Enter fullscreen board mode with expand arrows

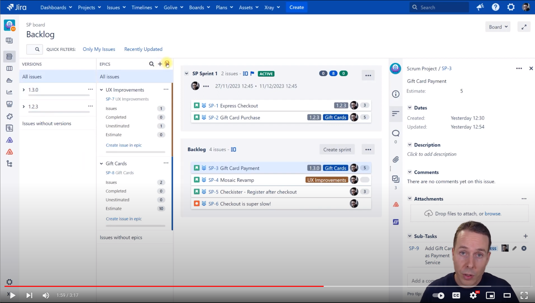click(524, 27)
